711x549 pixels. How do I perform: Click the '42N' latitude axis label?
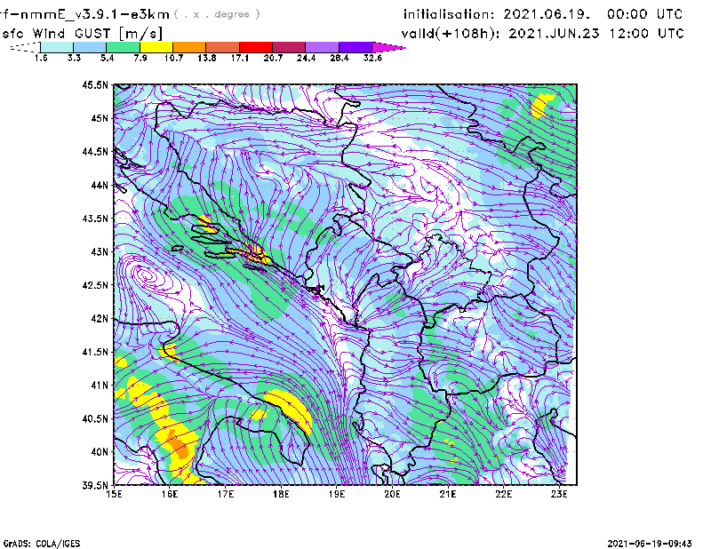click(100, 318)
